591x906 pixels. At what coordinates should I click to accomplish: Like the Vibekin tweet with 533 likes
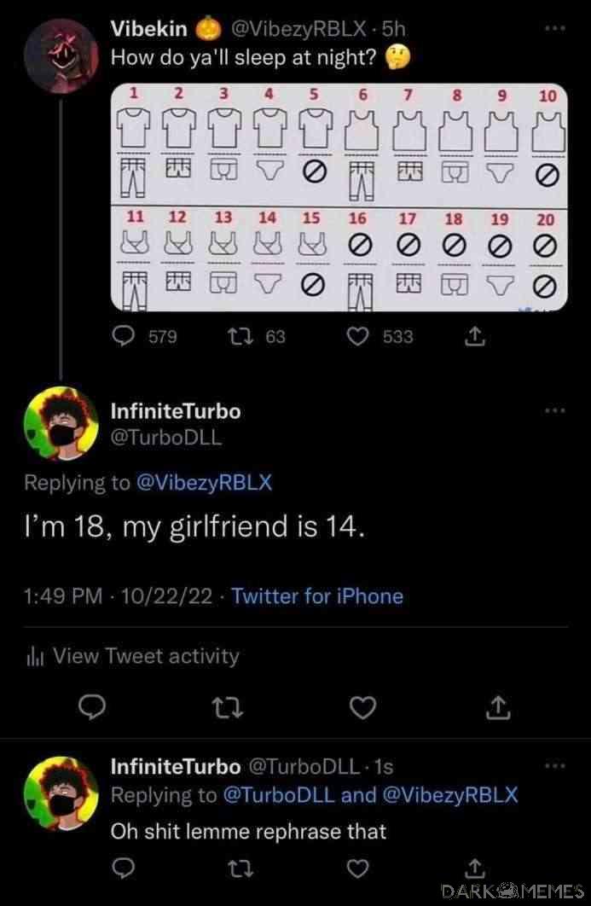click(x=357, y=336)
